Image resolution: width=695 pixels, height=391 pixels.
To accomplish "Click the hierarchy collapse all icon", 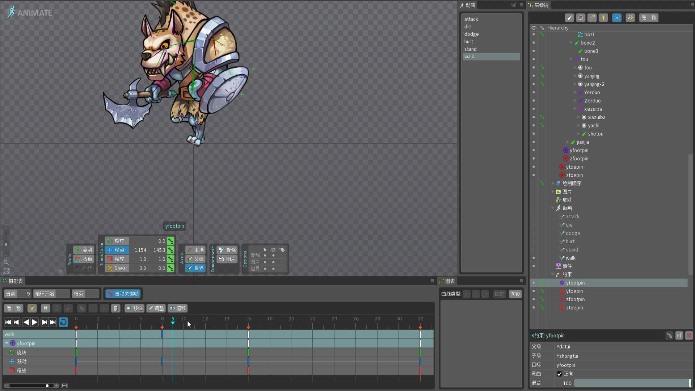I will (644, 18).
